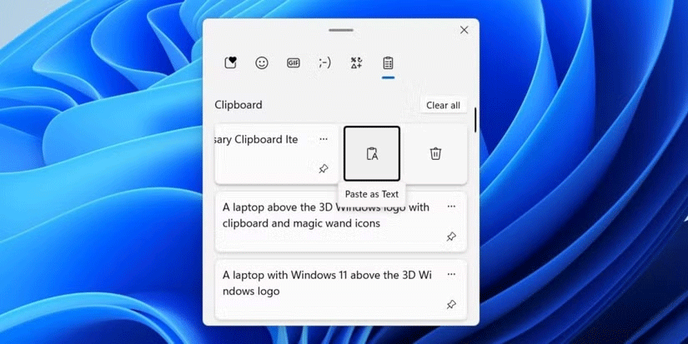The image size is (688, 344).
Task: Close the clipboard panel
Action: point(464,30)
